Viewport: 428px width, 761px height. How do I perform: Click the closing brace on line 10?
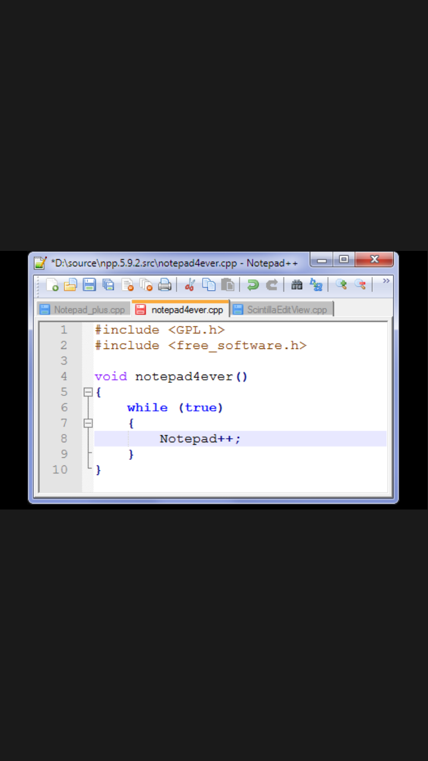pos(99,470)
